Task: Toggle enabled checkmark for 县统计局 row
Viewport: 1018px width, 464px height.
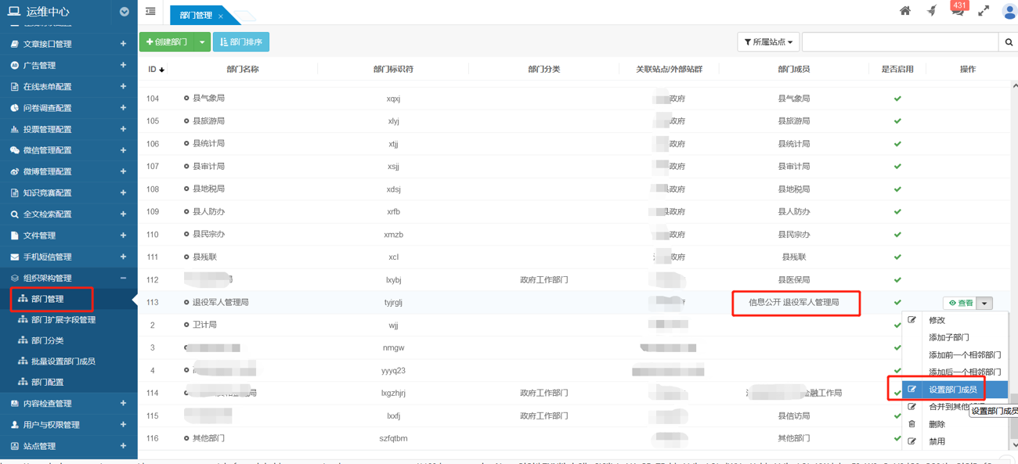Action: coord(897,144)
